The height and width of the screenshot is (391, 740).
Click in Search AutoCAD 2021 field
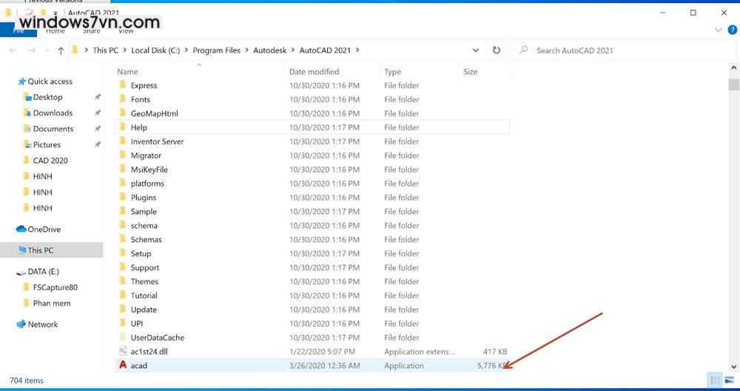tap(623, 50)
